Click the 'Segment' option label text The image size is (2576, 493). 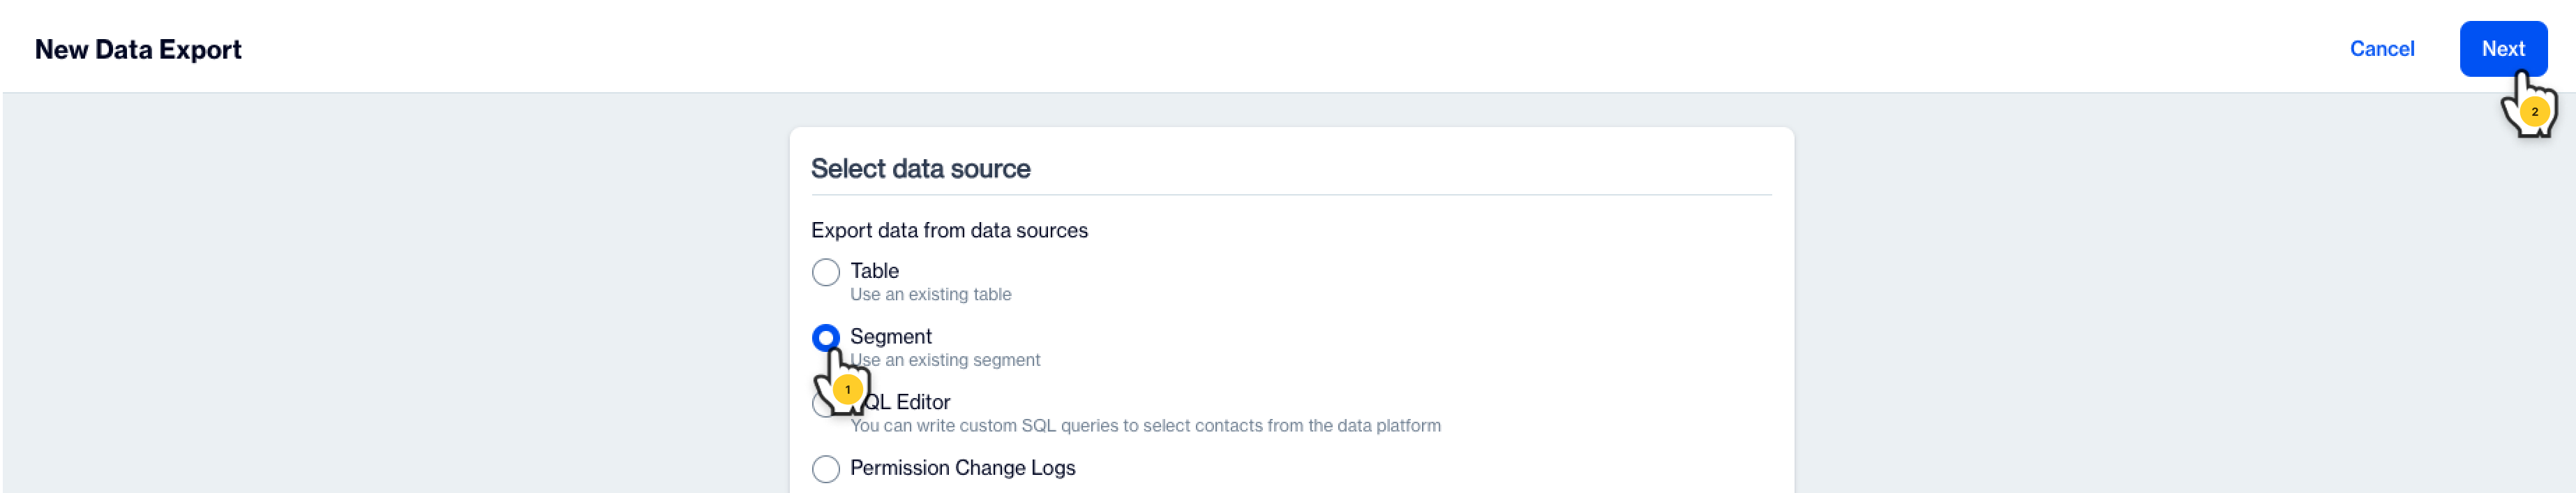pos(890,337)
